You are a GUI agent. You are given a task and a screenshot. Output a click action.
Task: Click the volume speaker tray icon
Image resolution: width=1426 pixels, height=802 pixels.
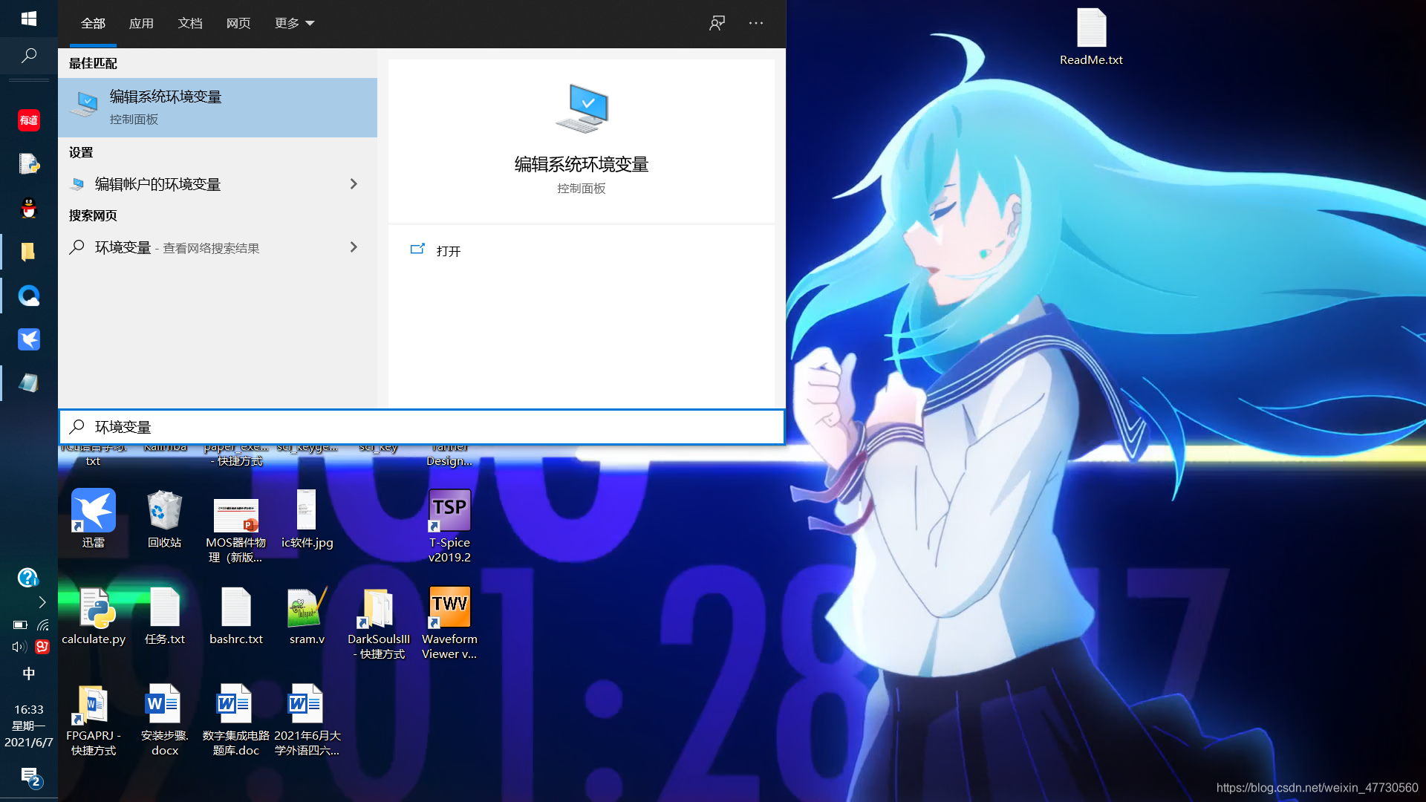coord(19,647)
